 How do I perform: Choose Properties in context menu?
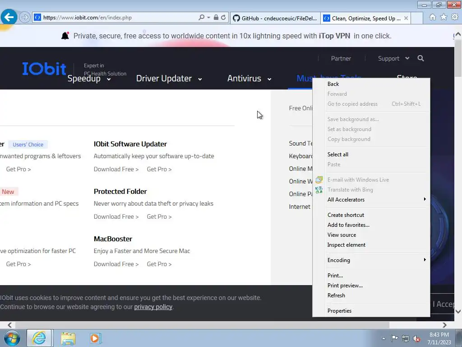[371, 311]
